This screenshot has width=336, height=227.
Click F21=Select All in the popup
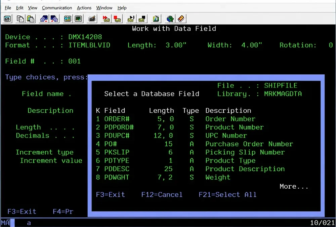click(227, 195)
